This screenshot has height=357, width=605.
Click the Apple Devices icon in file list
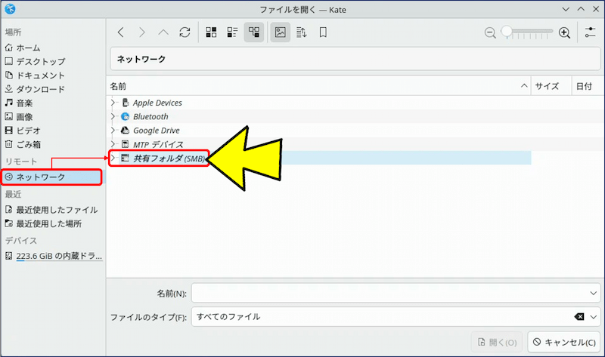coord(125,103)
